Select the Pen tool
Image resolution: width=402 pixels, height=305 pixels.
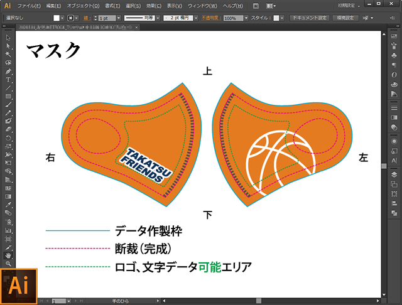tap(8, 71)
